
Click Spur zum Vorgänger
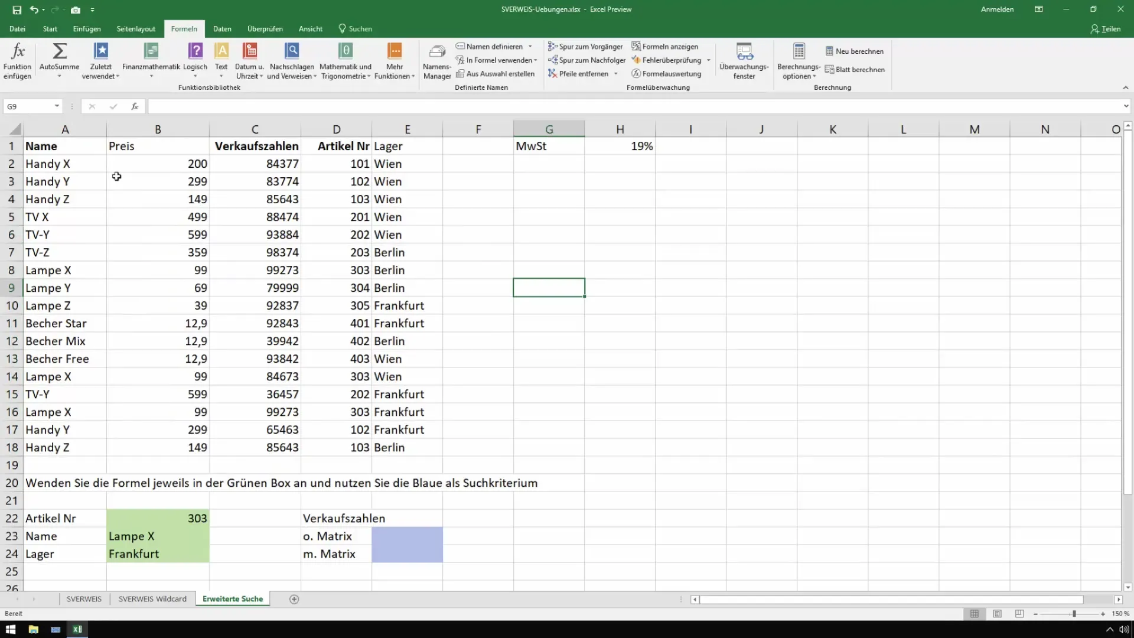(x=585, y=46)
